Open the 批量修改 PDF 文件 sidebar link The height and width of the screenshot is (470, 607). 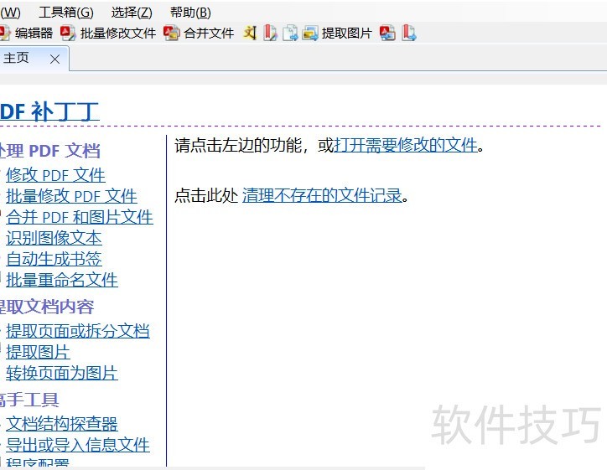71,196
